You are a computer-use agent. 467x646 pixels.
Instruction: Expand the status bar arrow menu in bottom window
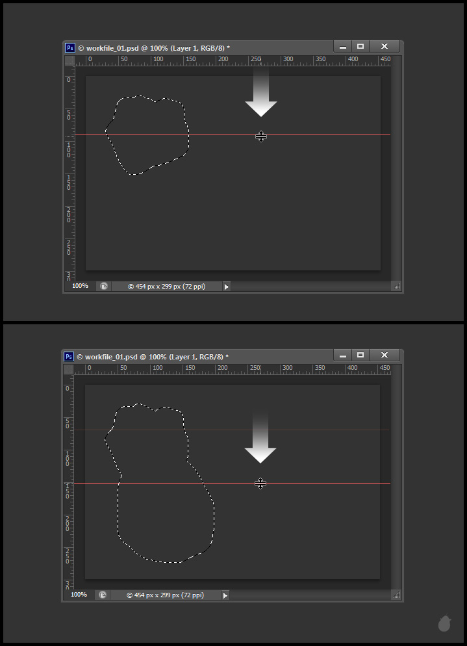click(x=225, y=595)
